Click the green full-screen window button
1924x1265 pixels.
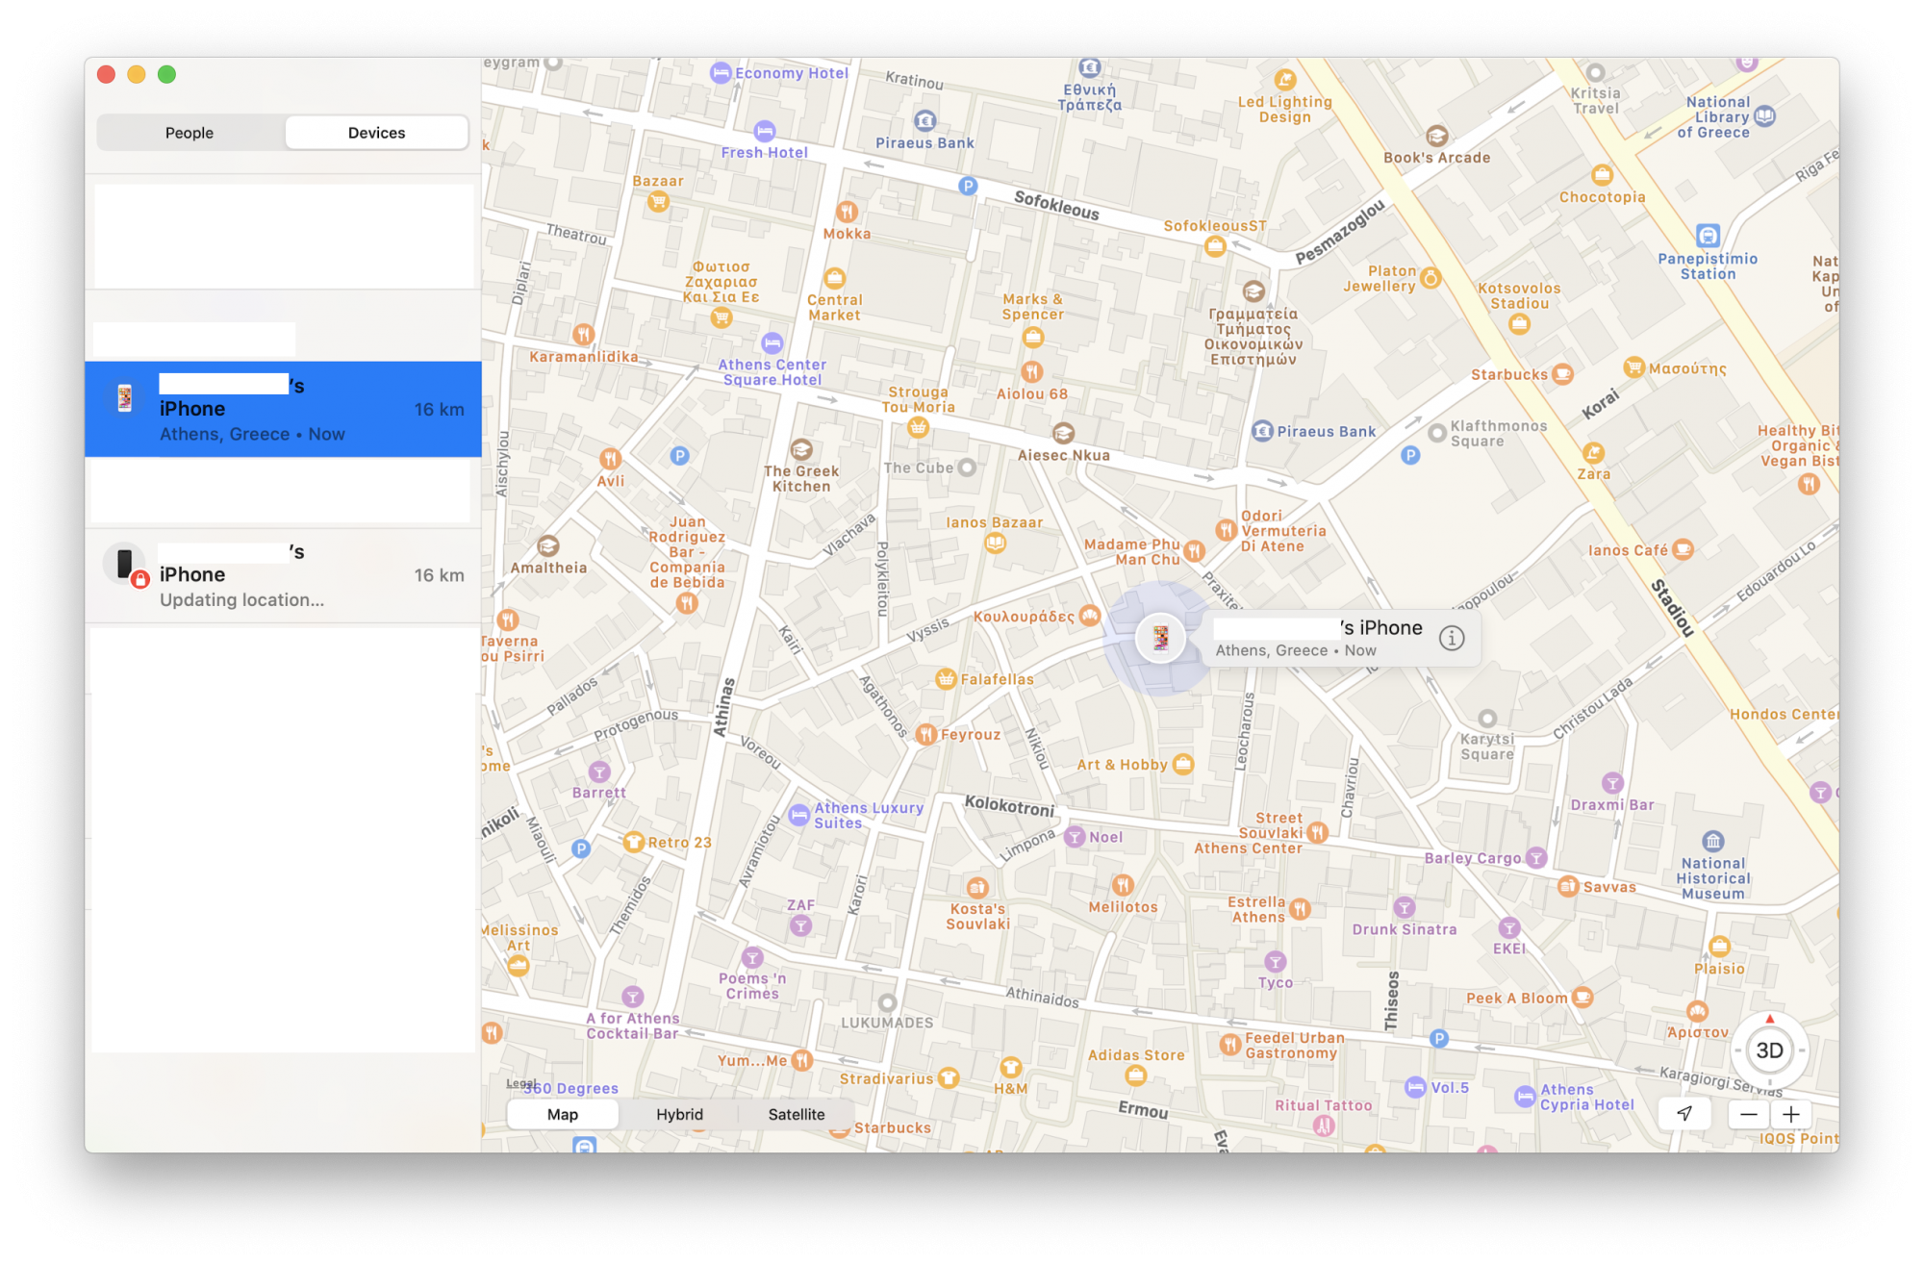167,74
